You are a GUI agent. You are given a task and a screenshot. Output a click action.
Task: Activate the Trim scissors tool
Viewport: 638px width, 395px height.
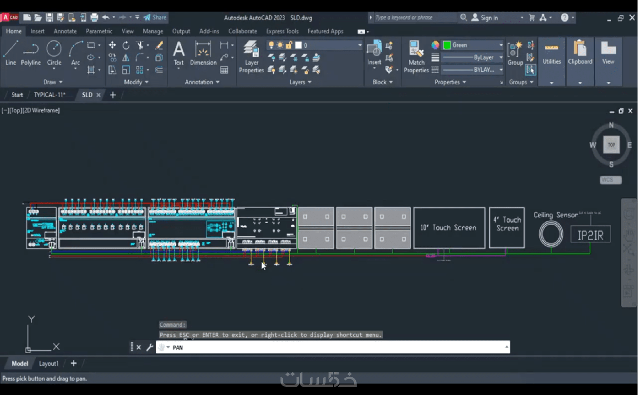(140, 45)
